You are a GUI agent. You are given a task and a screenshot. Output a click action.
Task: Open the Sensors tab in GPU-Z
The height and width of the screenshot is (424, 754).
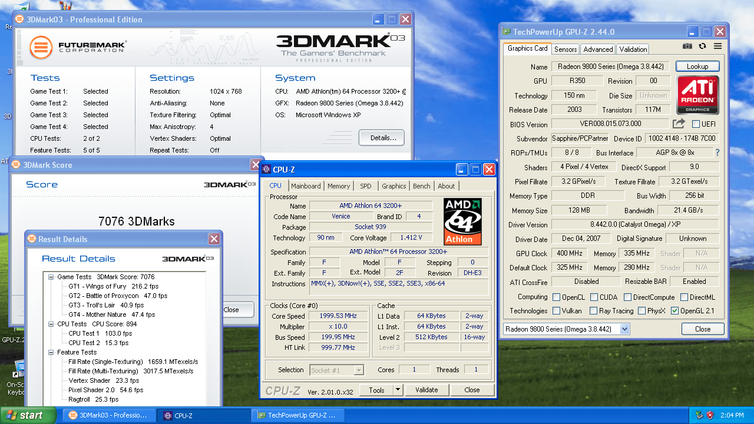565,49
